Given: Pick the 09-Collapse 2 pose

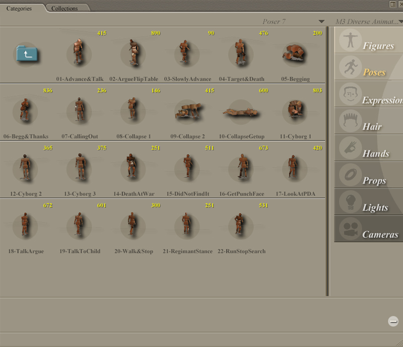Looking at the screenshot, I should [x=187, y=111].
